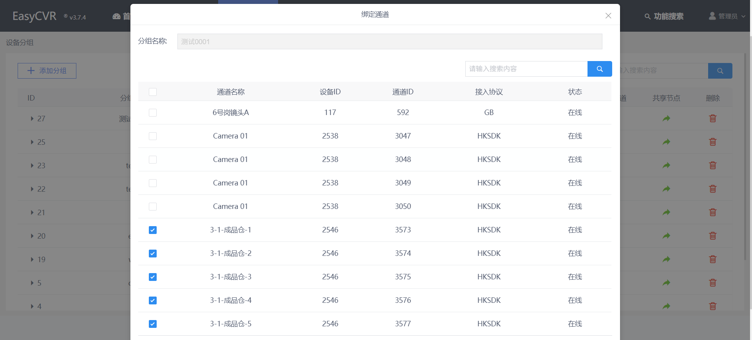
Task: Click the channel search input field
Action: click(x=526, y=69)
